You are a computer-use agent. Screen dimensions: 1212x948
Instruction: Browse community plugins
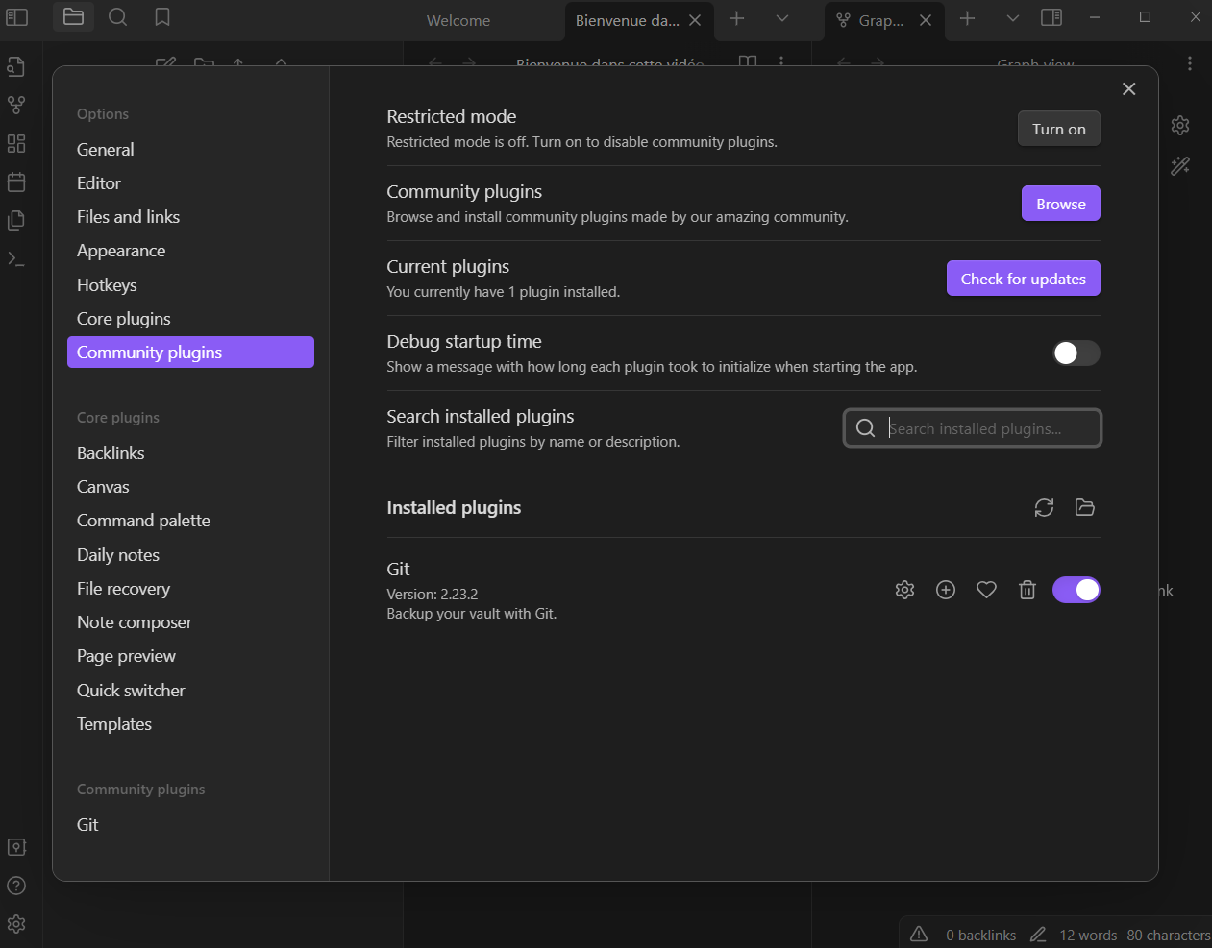tap(1060, 204)
